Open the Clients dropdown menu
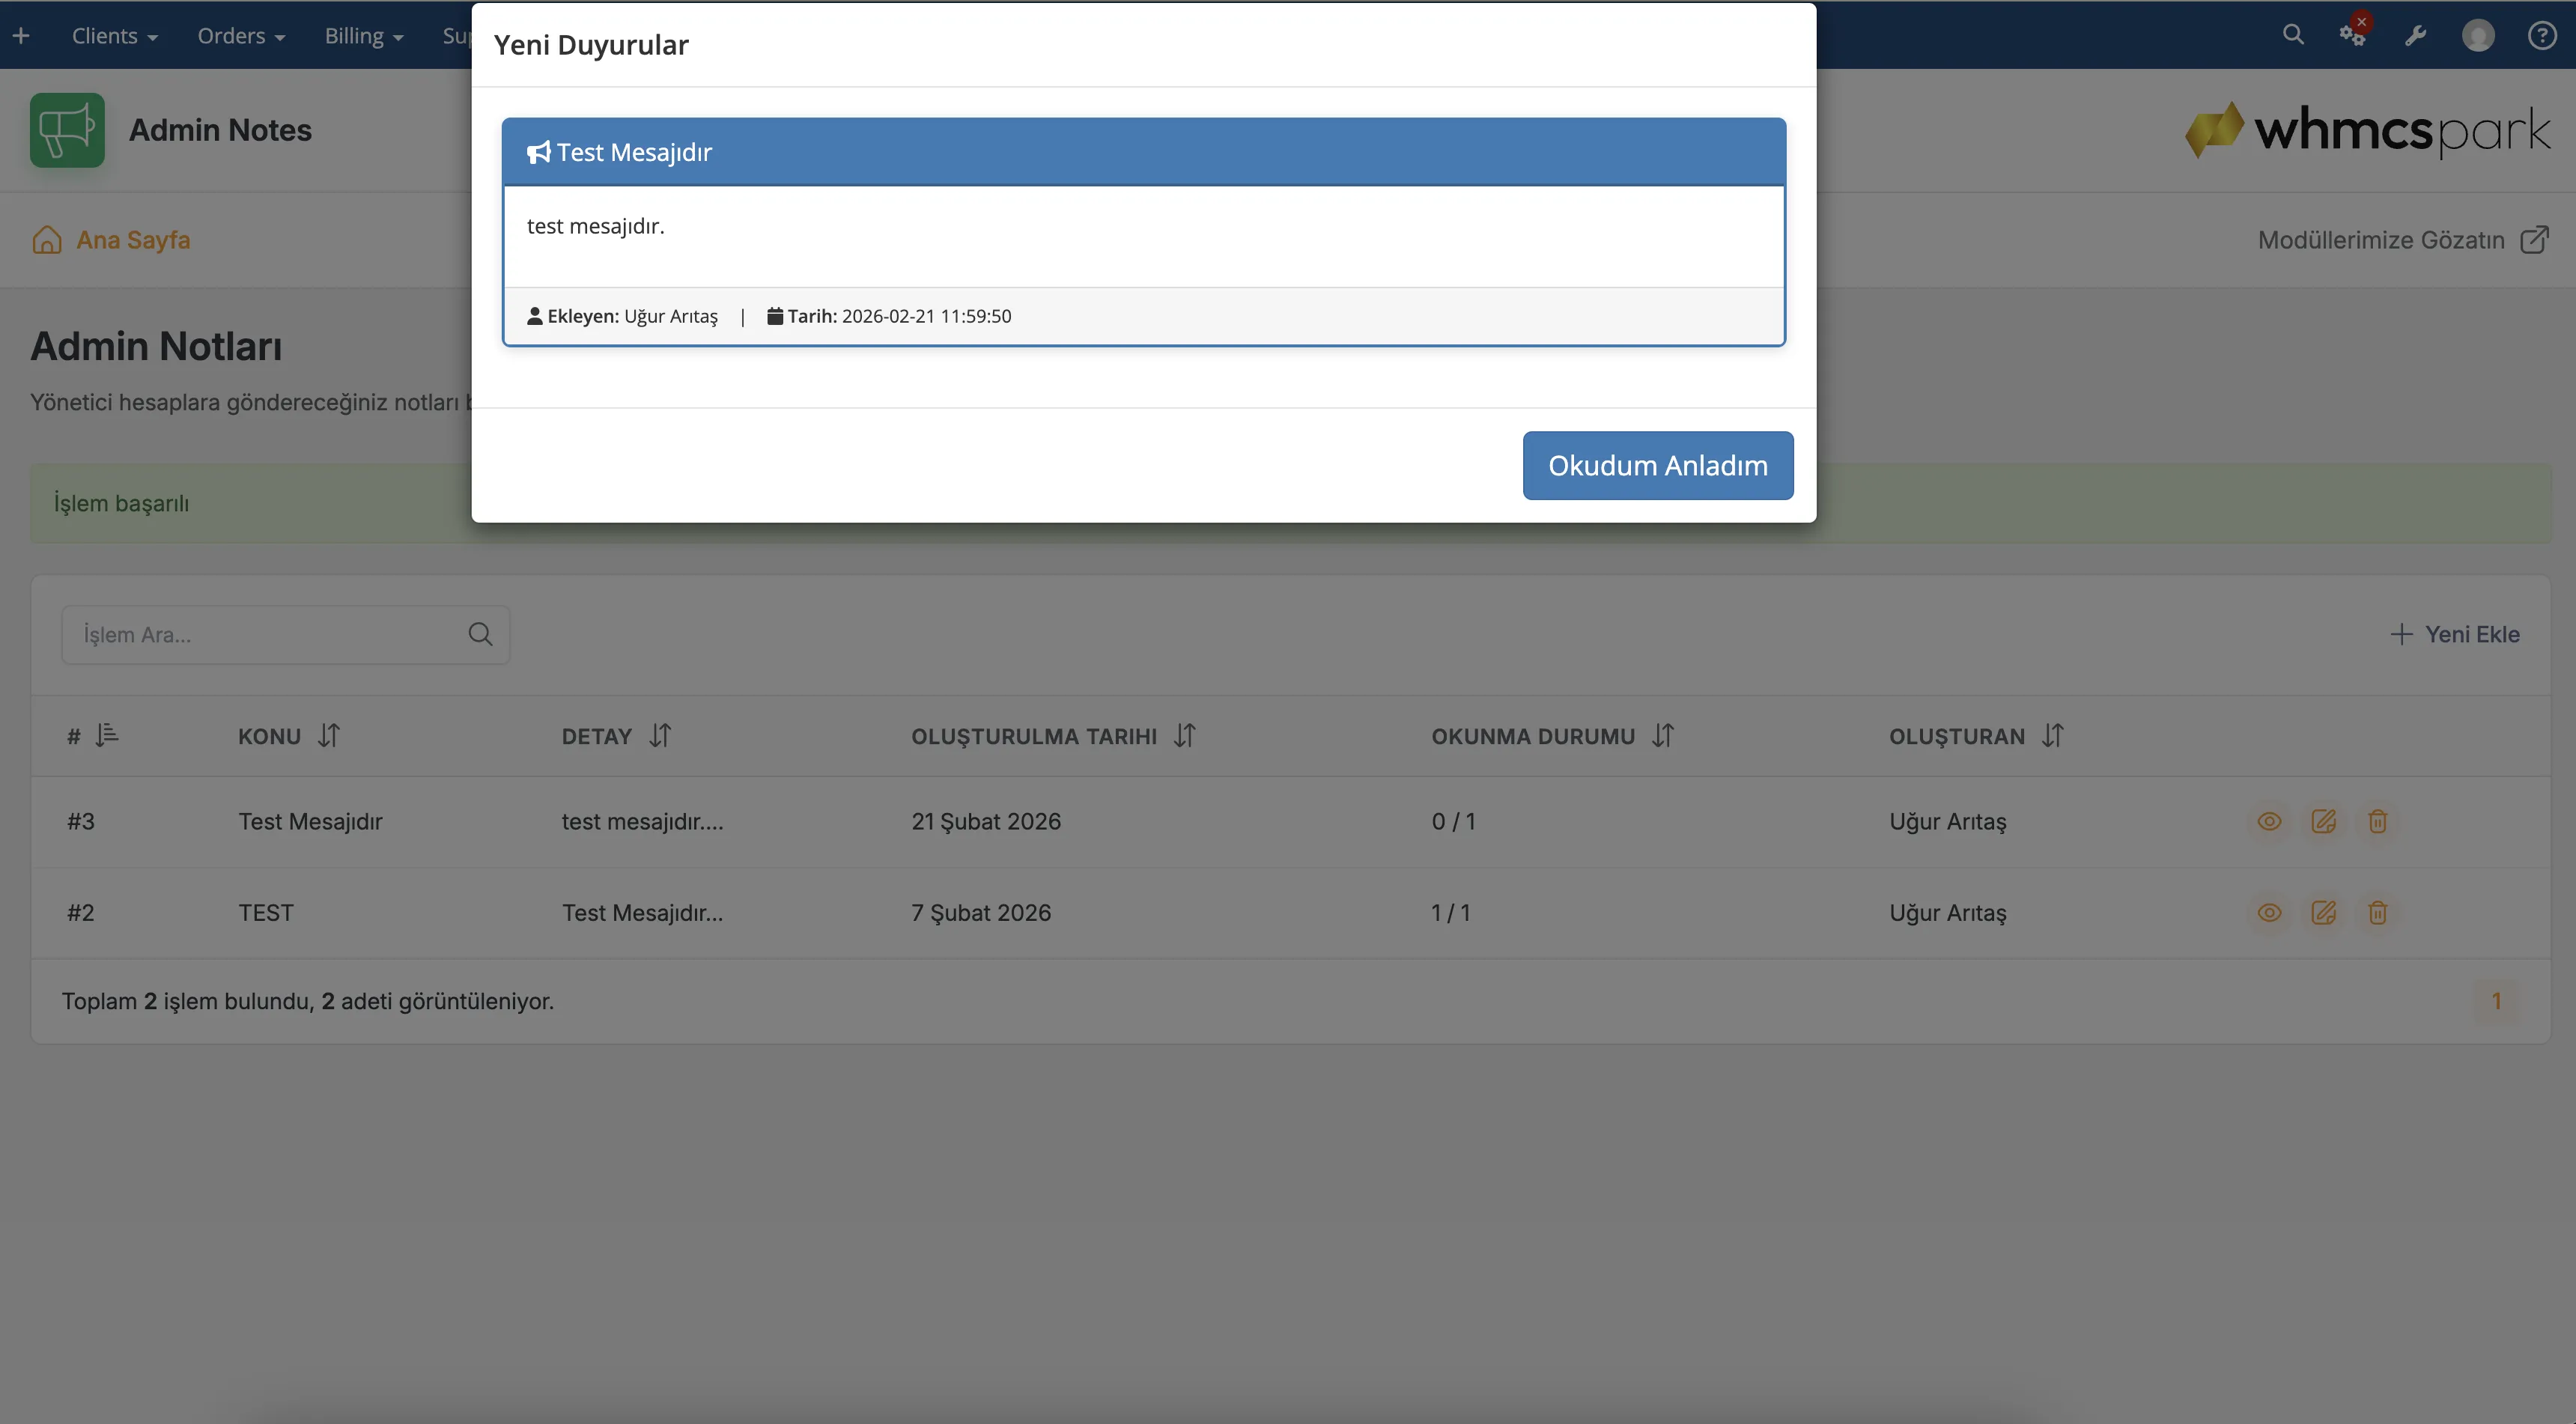The image size is (2576, 1424). pyautogui.click(x=115, y=36)
